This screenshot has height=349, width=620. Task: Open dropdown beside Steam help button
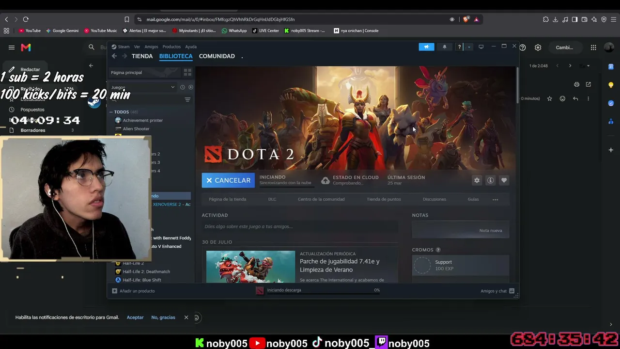[x=469, y=47]
